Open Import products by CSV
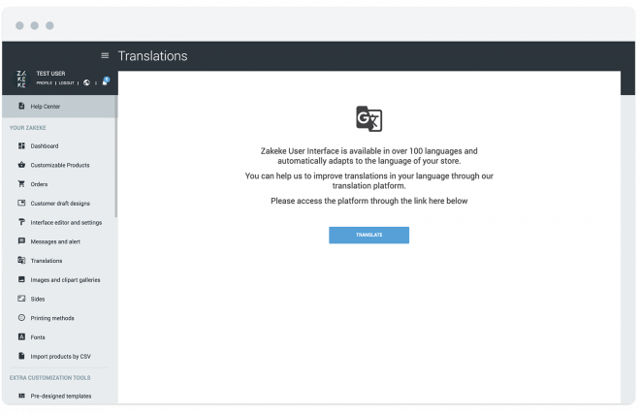 60,357
